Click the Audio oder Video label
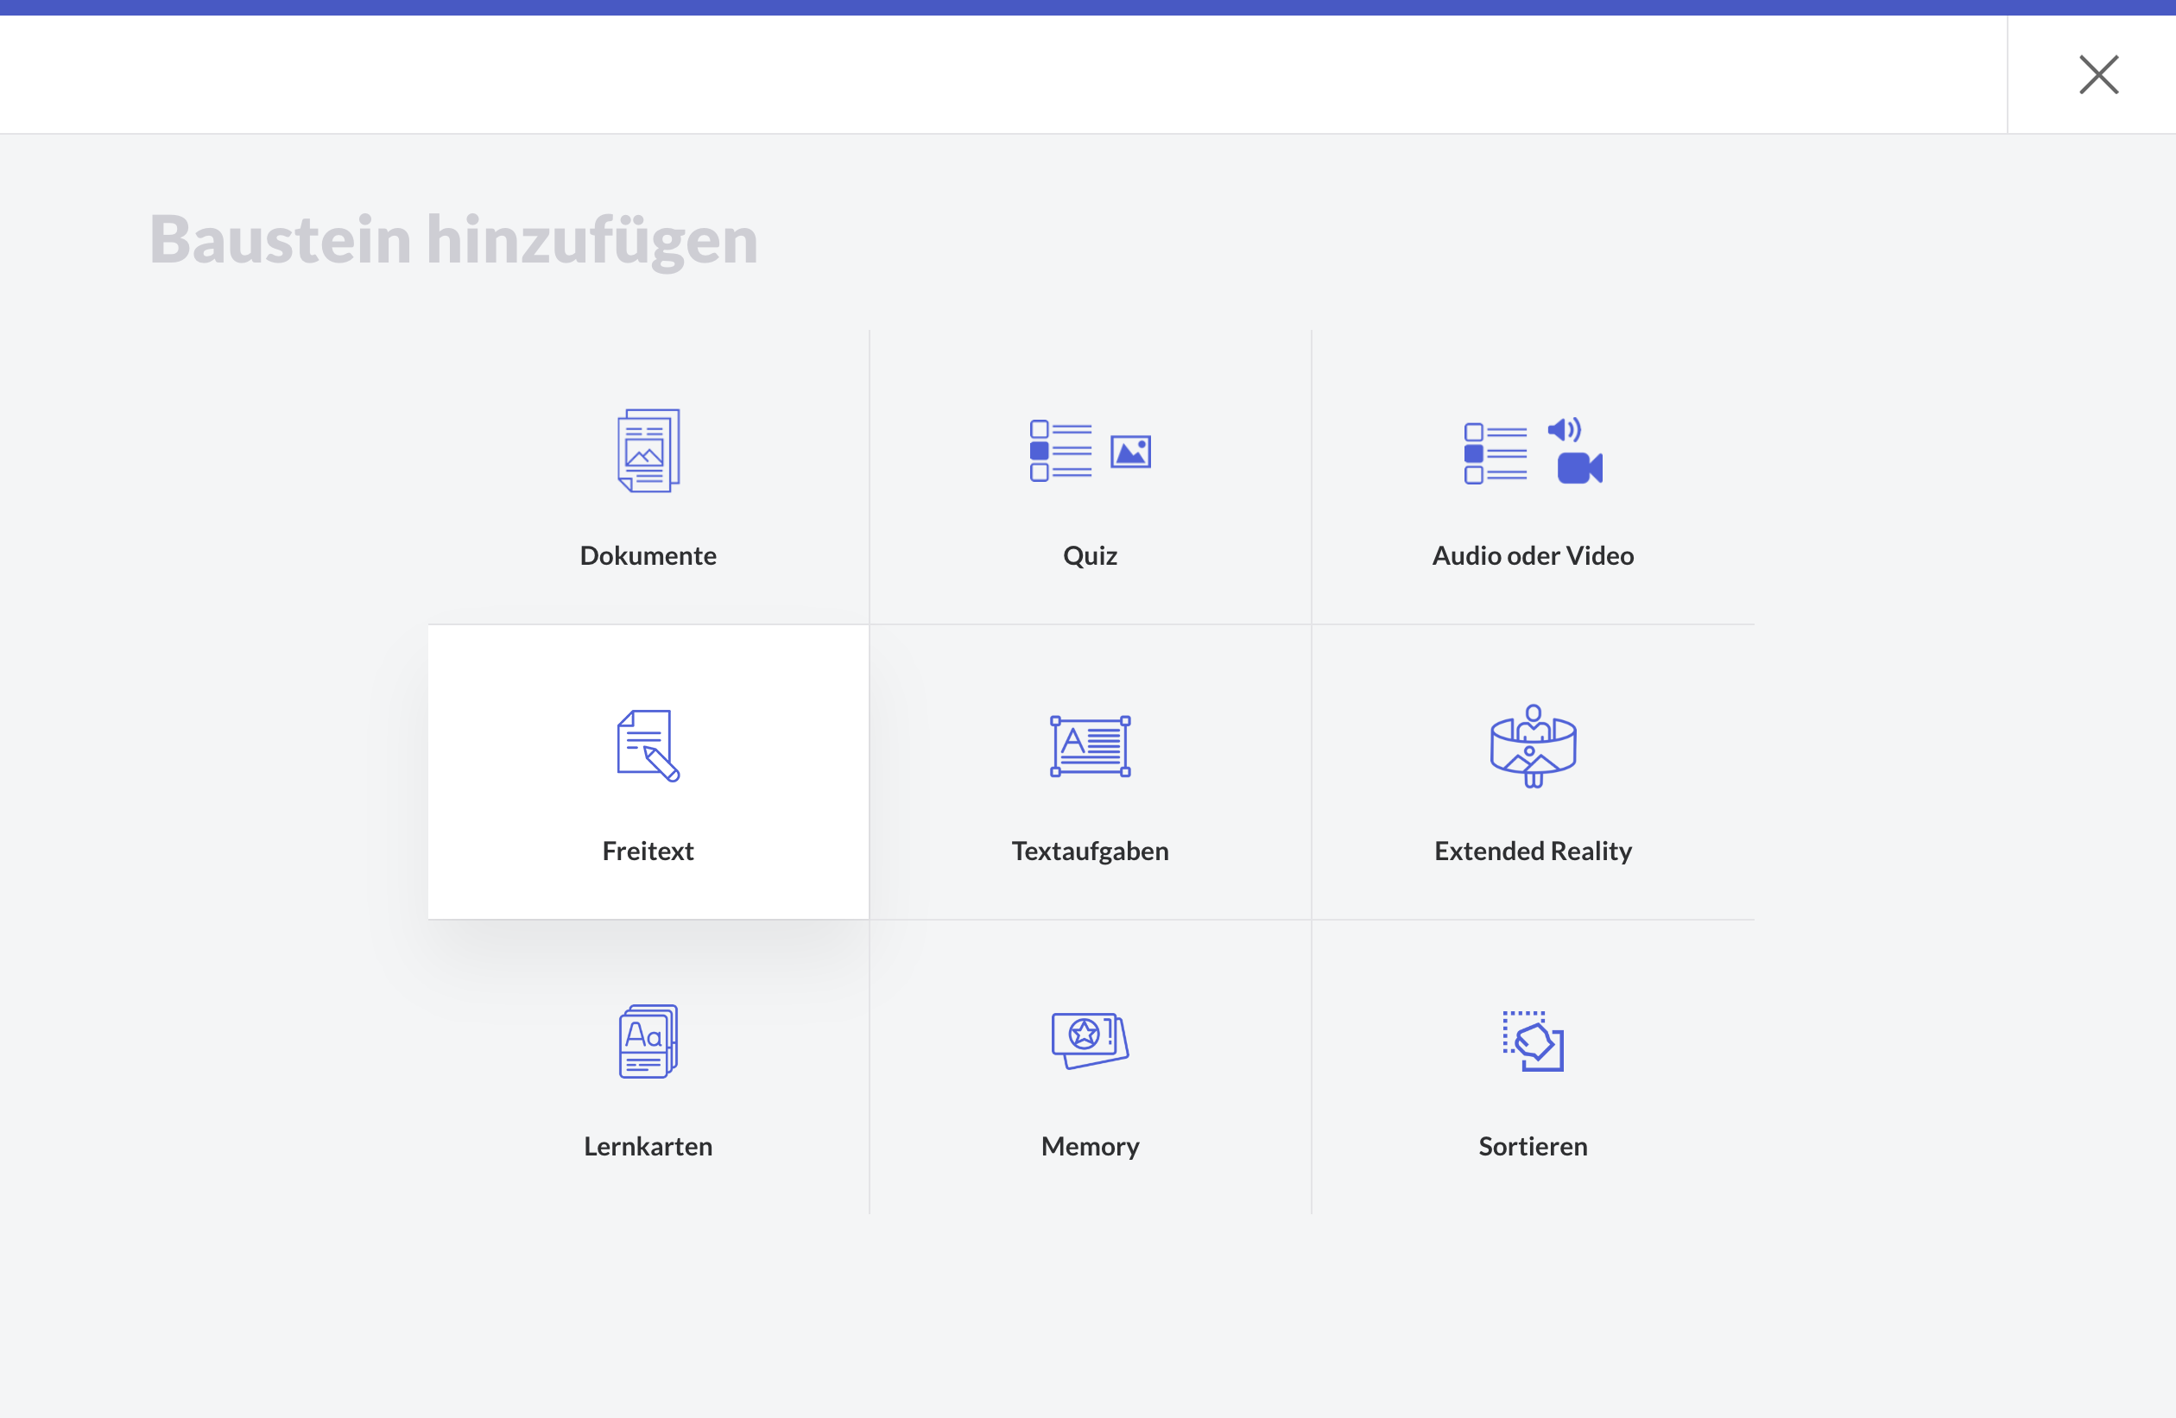This screenshot has width=2176, height=1418. [x=1533, y=555]
